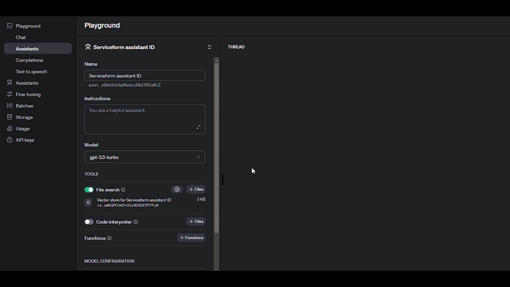Open the assistant selector chevrons
The width and height of the screenshot is (510, 287).
[x=209, y=47]
